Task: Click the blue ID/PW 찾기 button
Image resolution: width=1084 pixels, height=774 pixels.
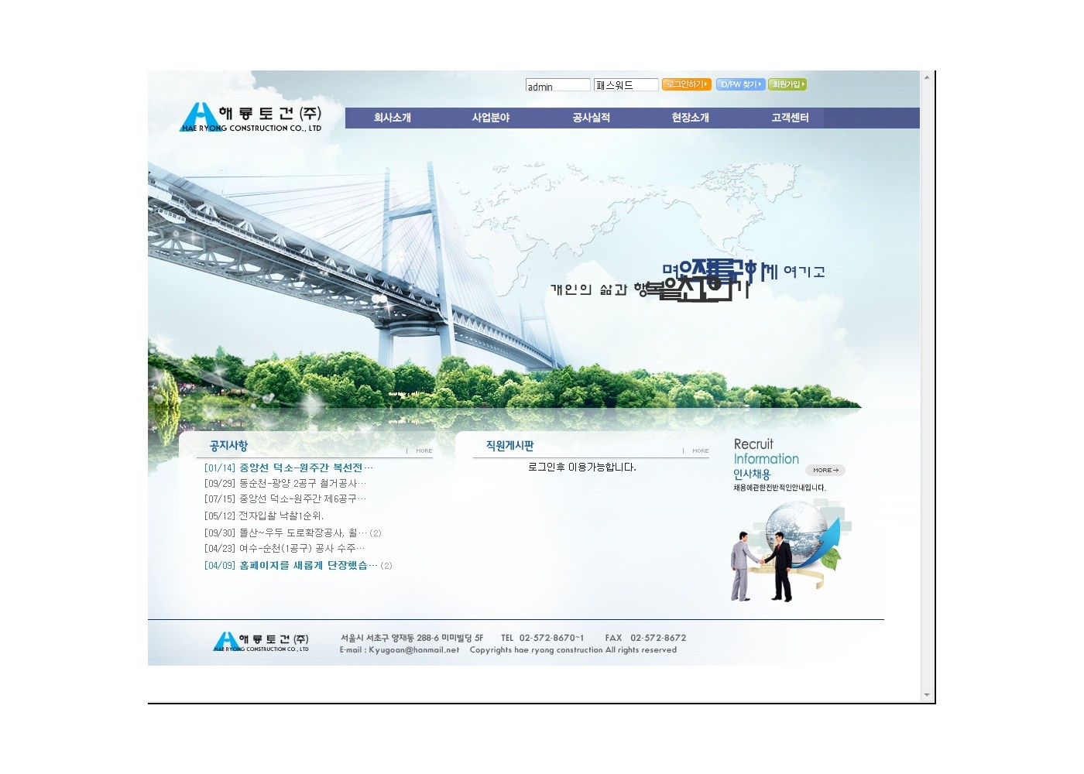Action: point(739,84)
